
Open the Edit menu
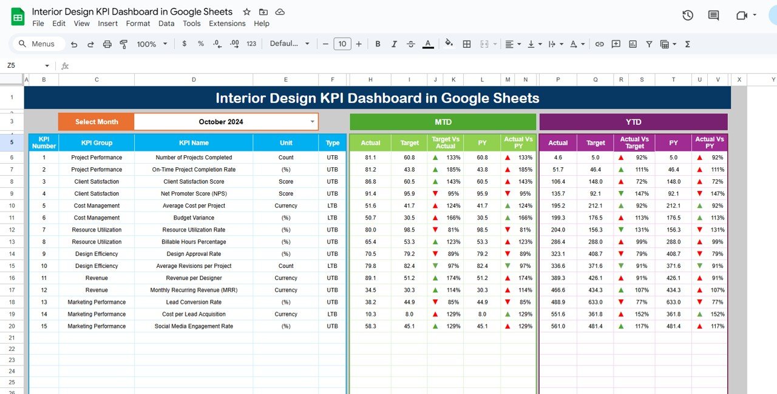point(59,24)
